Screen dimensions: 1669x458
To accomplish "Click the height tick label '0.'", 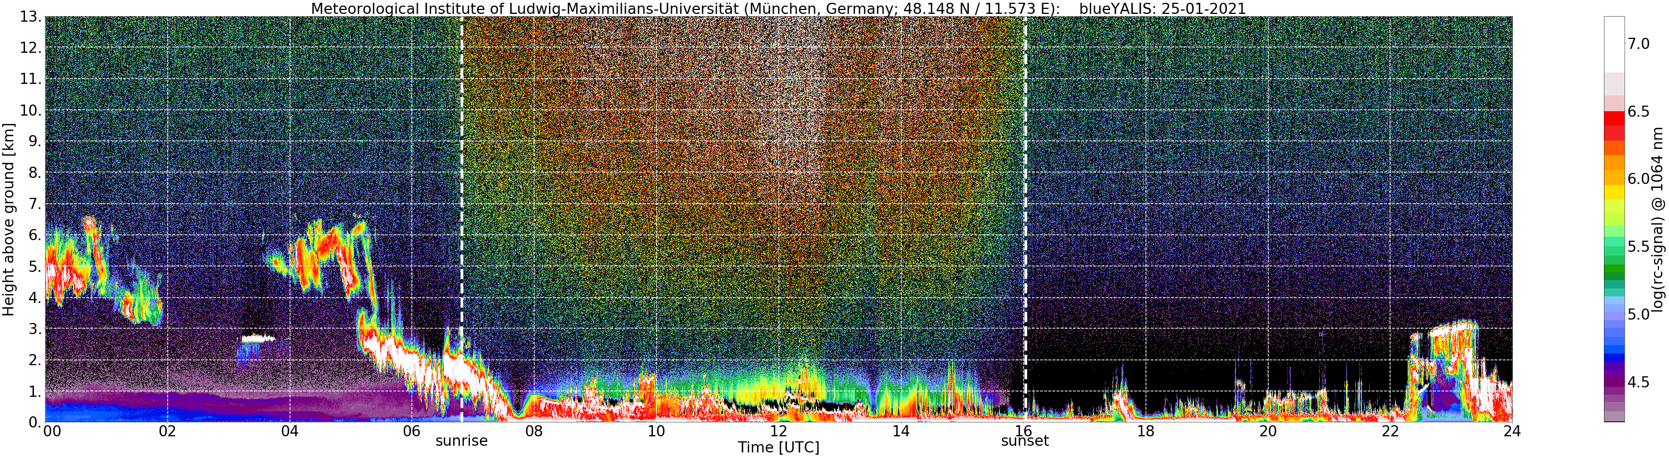I will coord(36,422).
